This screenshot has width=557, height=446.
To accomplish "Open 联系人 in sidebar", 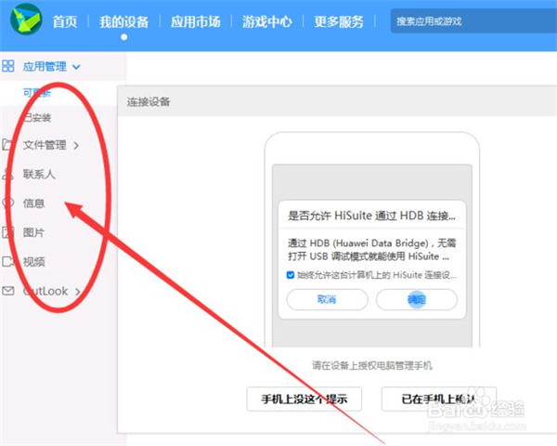I will coord(39,175).
